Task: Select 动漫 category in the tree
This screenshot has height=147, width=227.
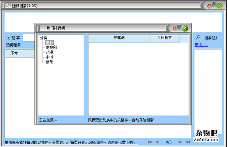Action: click(49, 52)
